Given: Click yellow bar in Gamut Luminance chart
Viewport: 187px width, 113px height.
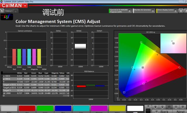Looking at the screenshot, I should pyautogui.click(x=39, y=57).
